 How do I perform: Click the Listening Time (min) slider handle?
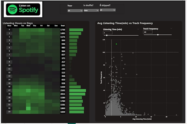click(107, 35)
